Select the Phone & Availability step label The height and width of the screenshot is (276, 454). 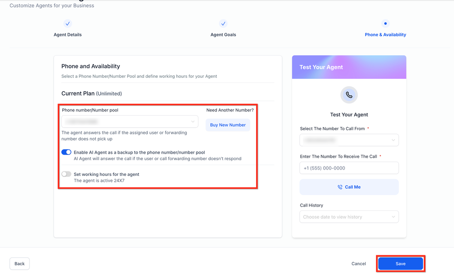(x=385, y=35)
